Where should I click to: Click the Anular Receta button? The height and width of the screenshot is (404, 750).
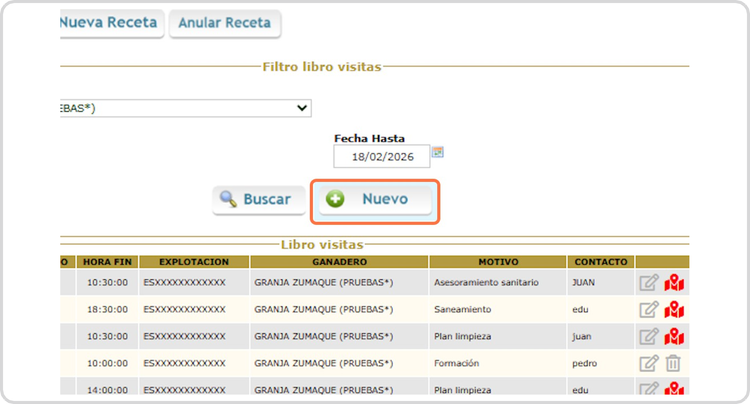[x=225, y=23]
